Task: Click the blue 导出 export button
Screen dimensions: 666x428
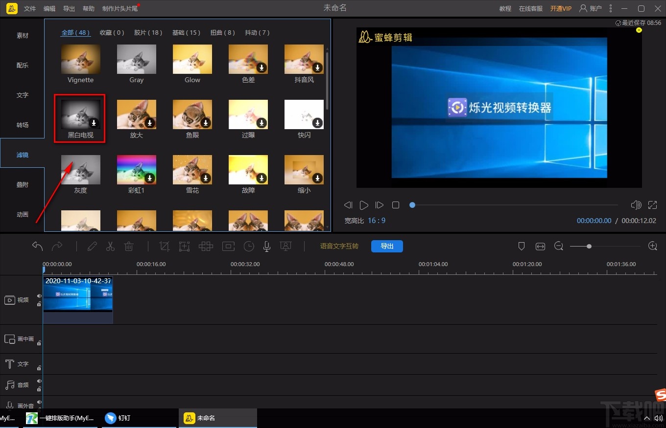Action: click(x=387, y=246)
